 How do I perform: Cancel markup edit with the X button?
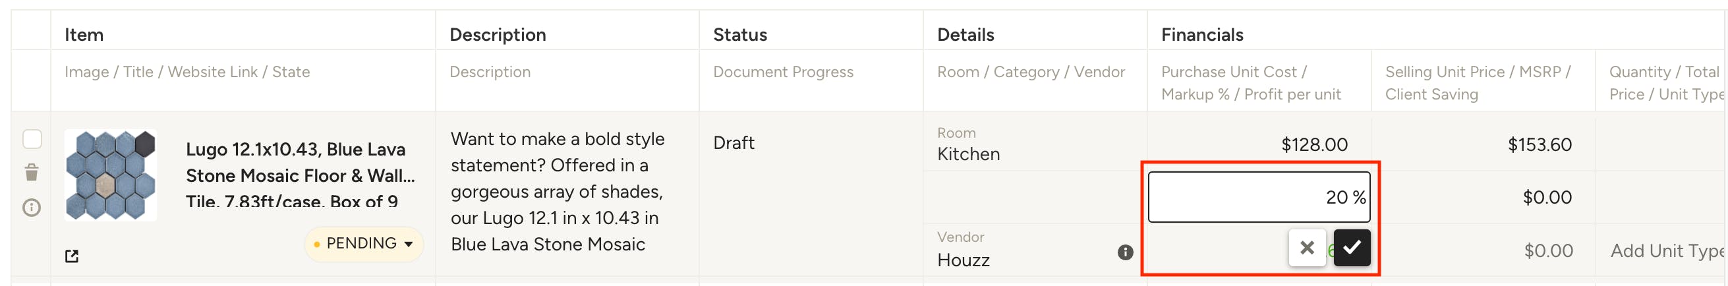[1307, 248]
